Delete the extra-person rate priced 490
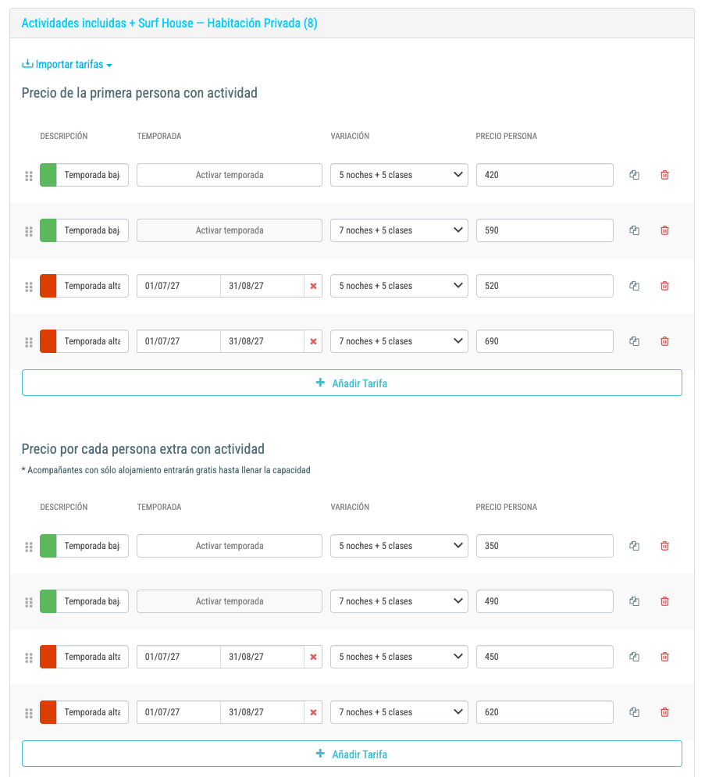The image size is (705, 777). click(665, 601)
